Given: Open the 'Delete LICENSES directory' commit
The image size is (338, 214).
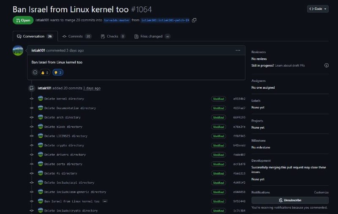Looking at the screenshot, I should 66,136.
